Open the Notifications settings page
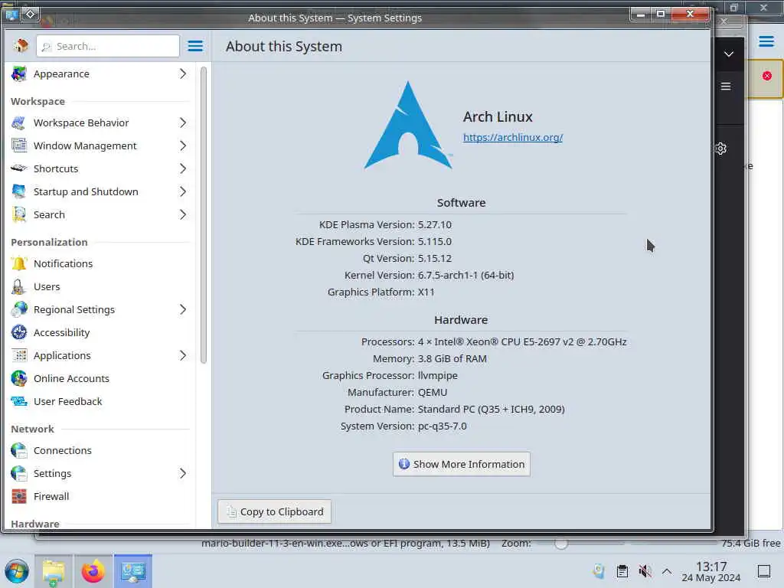784x588 pixels. point(100,263)
